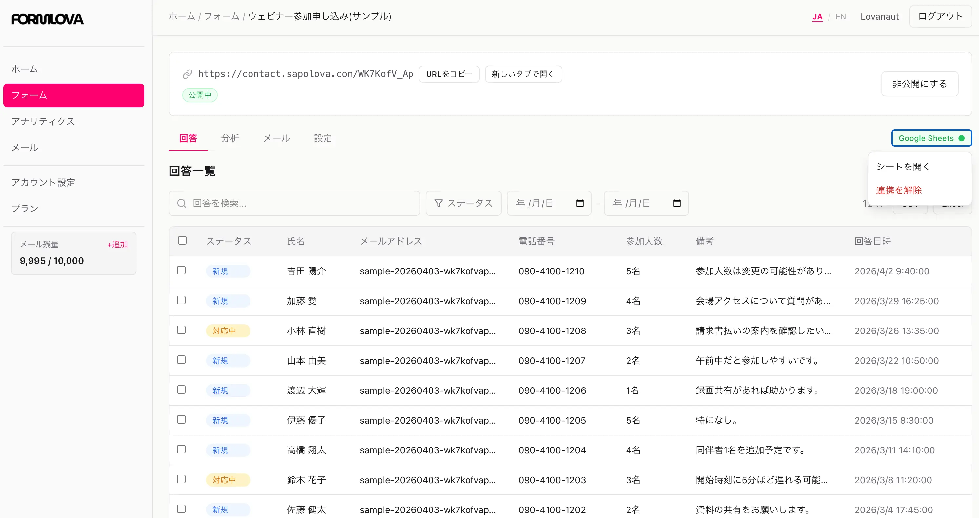Check the select-all checkbox in the table header
979x518 pixels.
(182, 240)
